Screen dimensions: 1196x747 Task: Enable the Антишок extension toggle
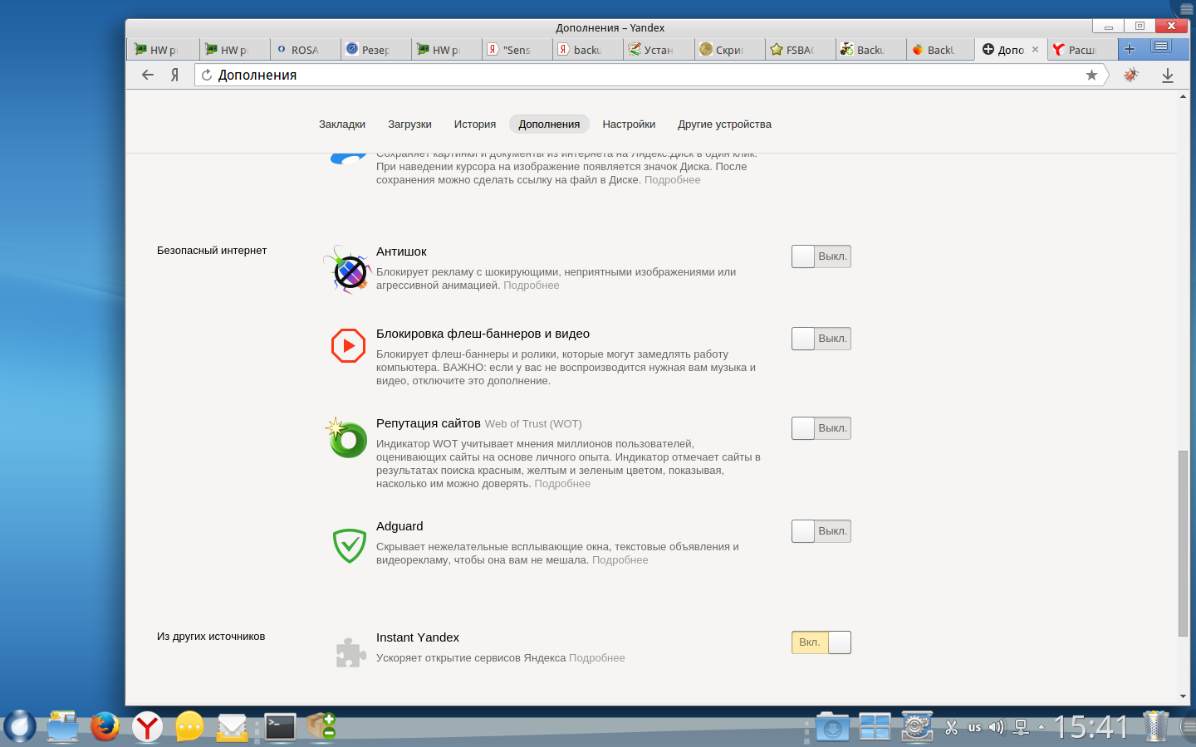[x=821, y=256]
